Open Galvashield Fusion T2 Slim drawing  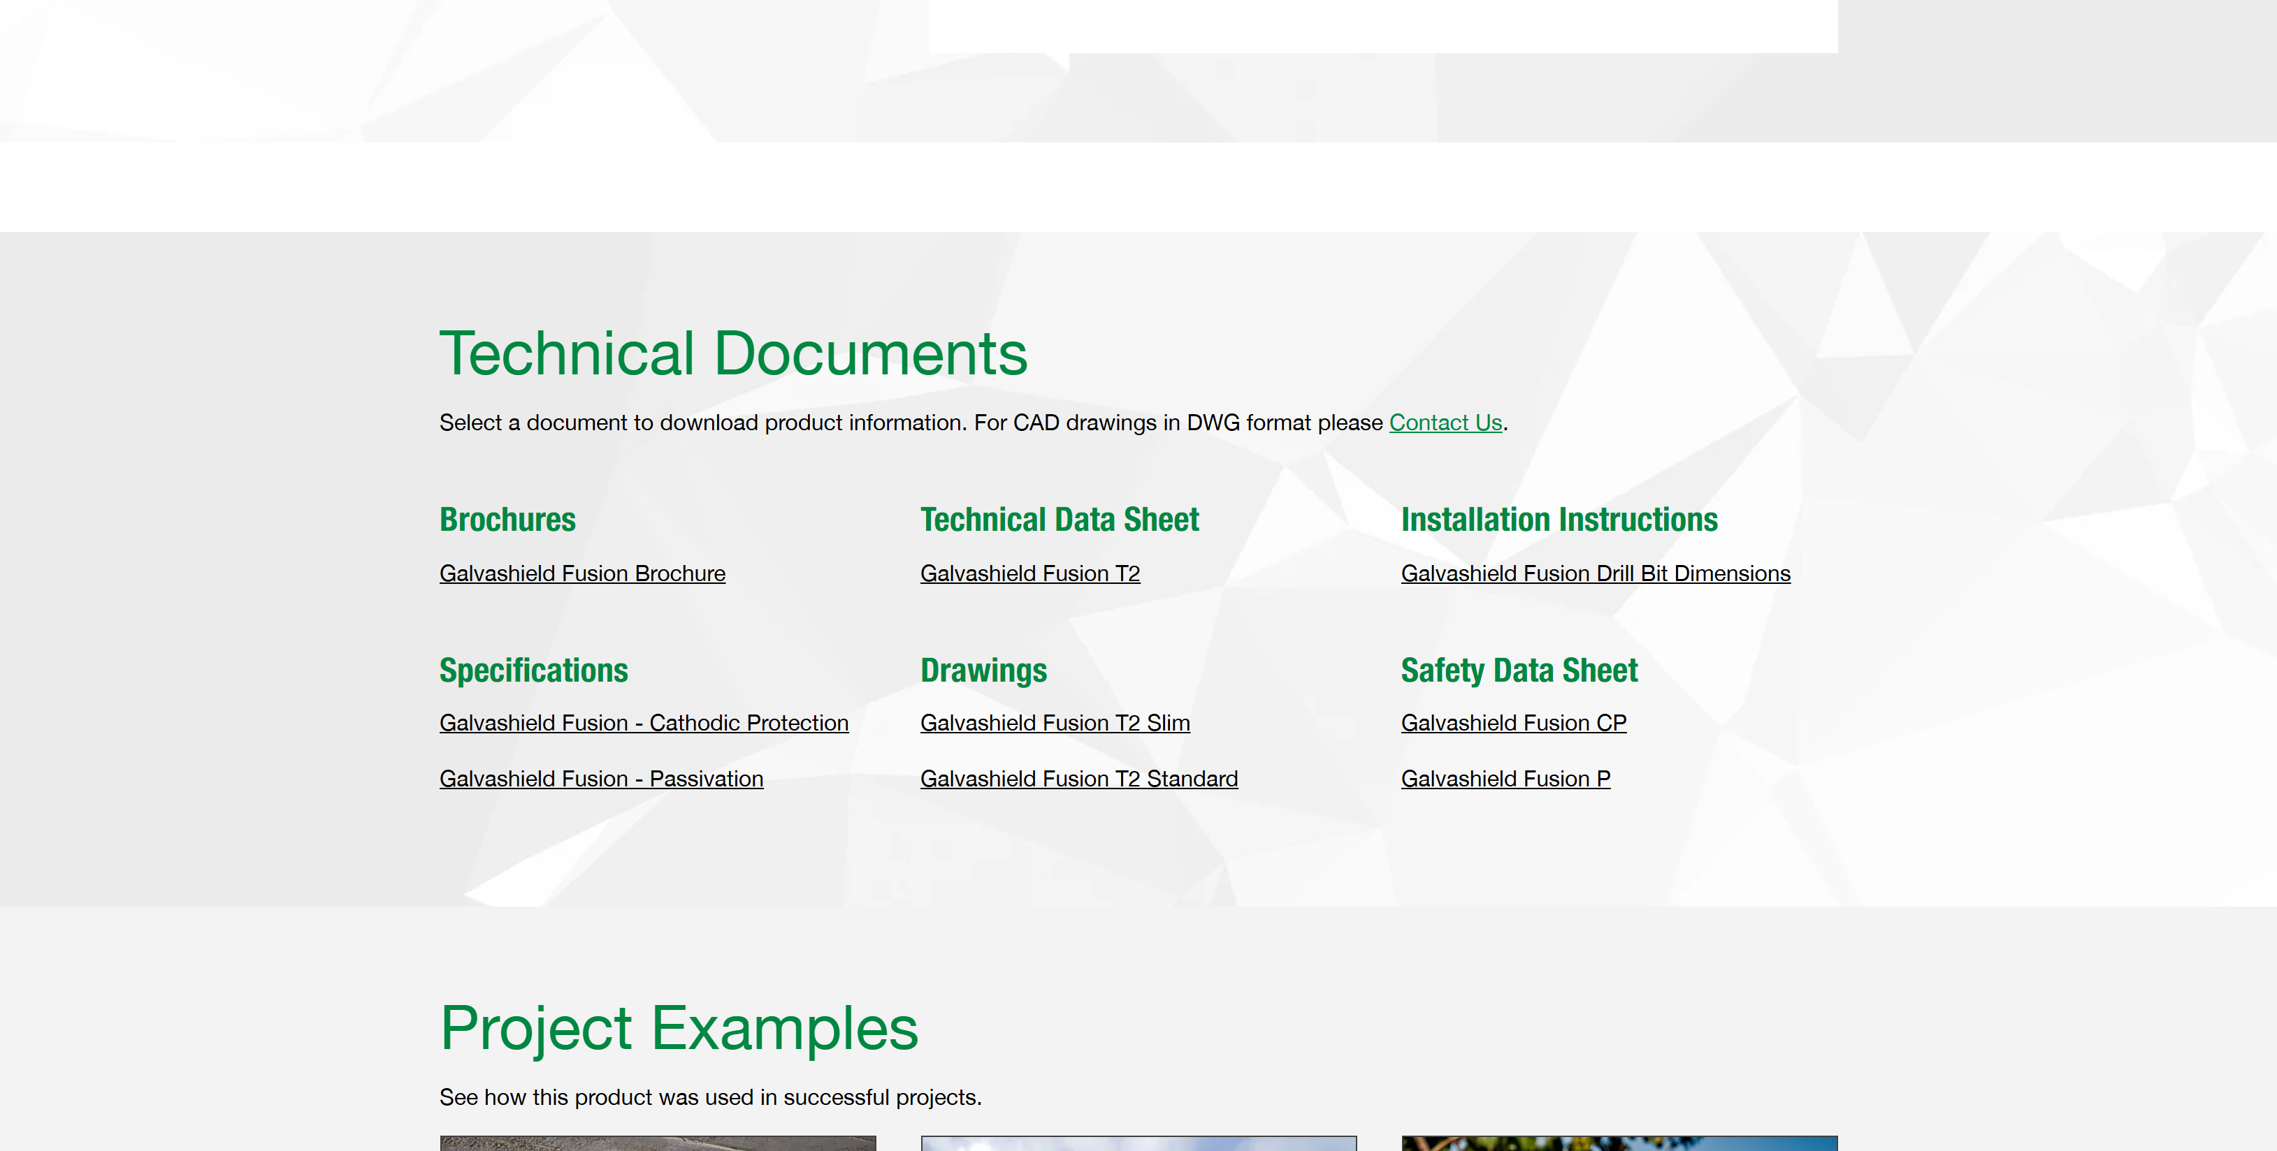[x=1055, y=724]
